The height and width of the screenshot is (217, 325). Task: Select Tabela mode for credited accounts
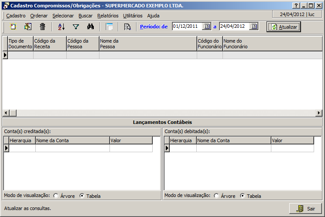(x=82, y=196)
